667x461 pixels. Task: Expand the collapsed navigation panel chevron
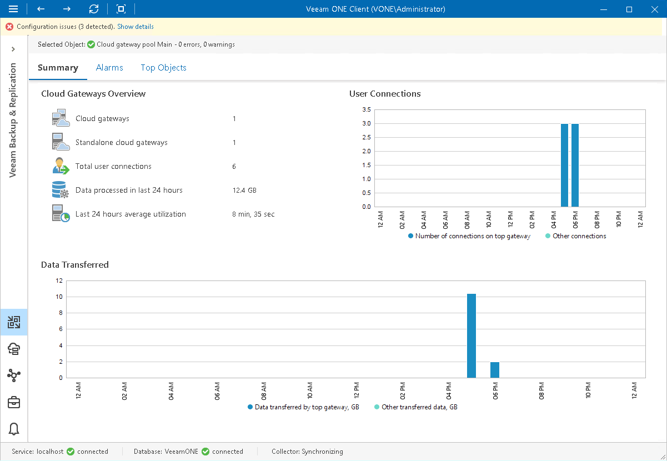(x=13, y=49)
